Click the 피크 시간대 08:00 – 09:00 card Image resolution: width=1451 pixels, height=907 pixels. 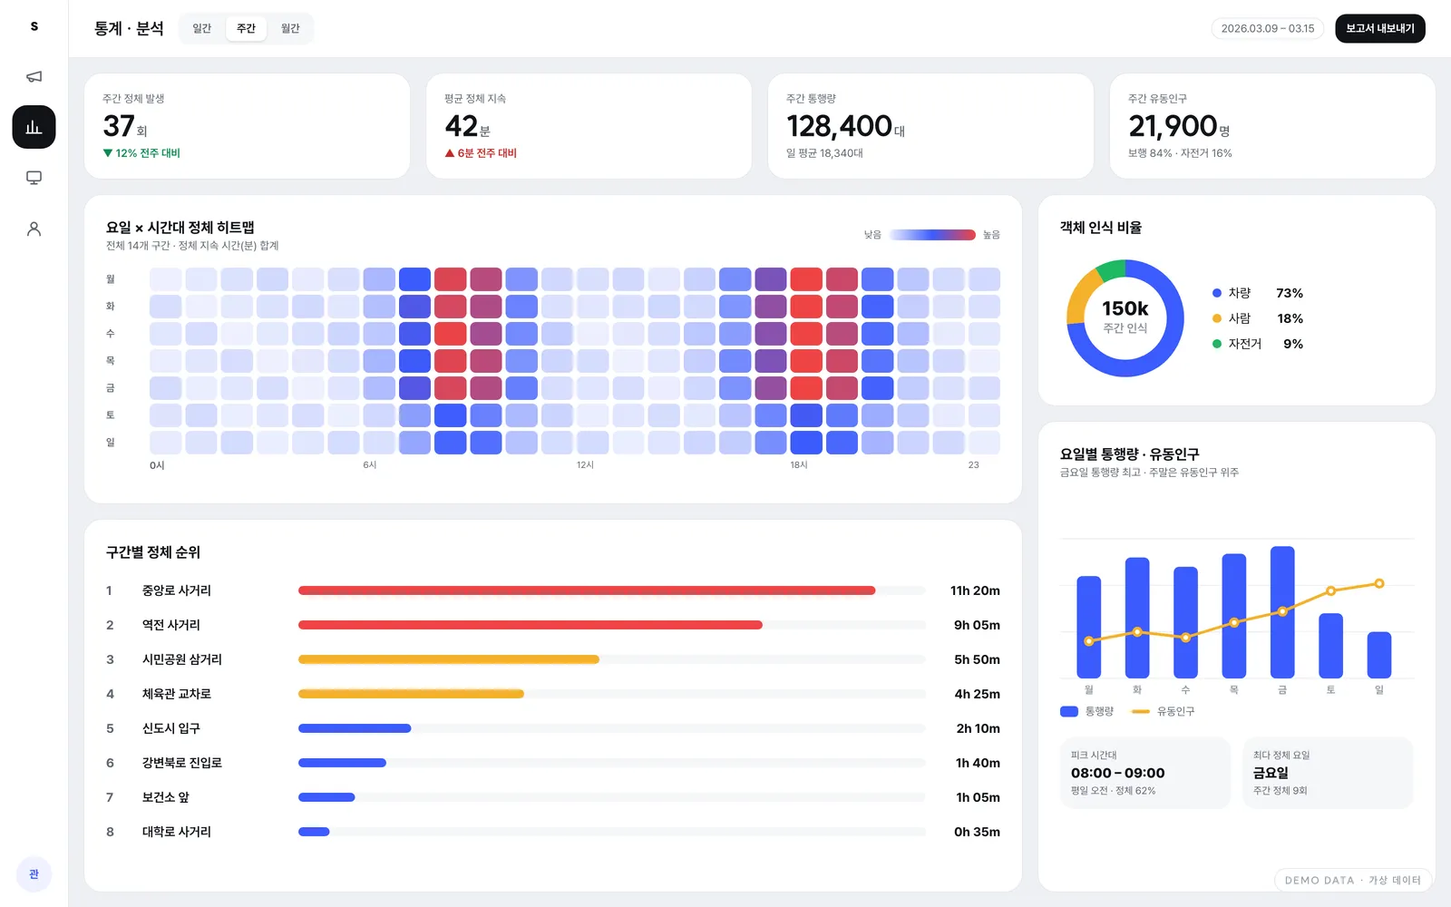tap(1145, 773)
